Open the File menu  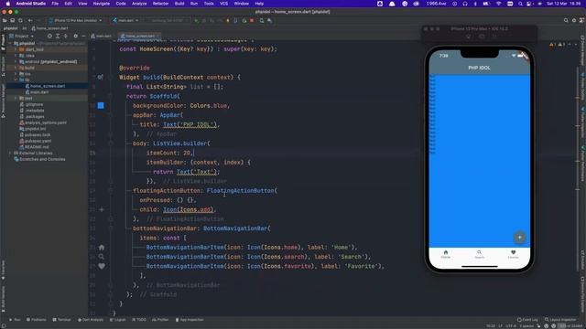pos(55,4)
